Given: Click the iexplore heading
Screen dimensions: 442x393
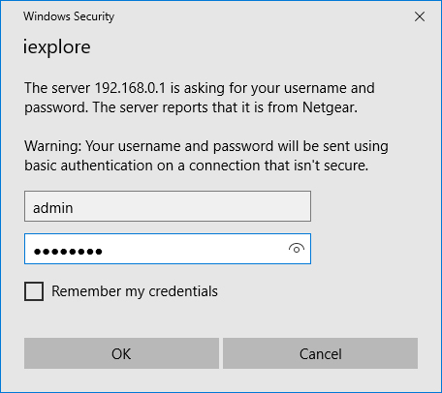Looking at the screenshot, I should [56, 47].
